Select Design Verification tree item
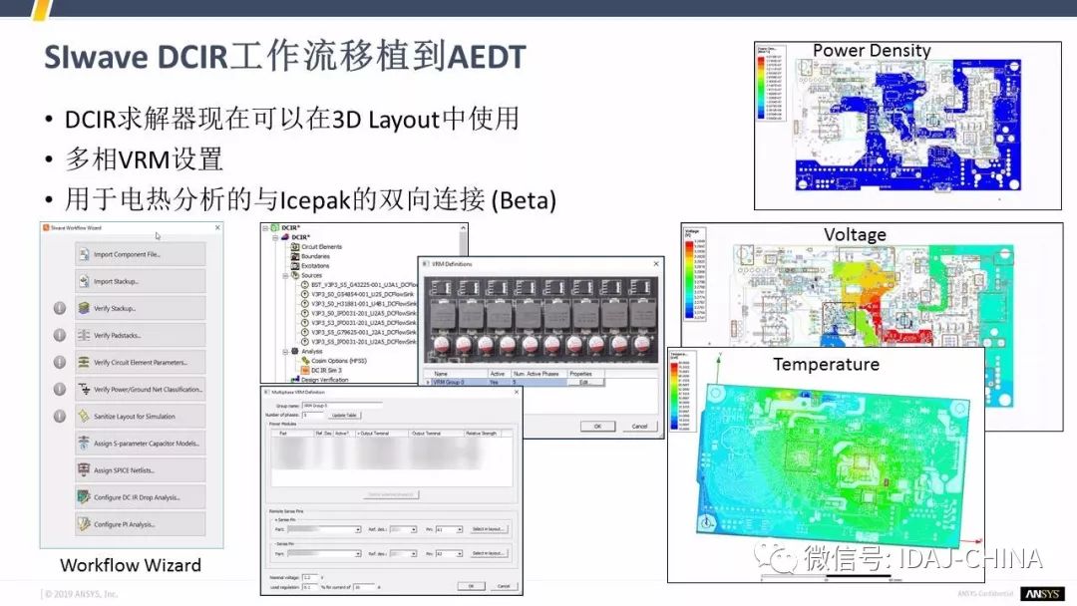The height and width of the screenshot is (606, 1077). coord(324,380)
